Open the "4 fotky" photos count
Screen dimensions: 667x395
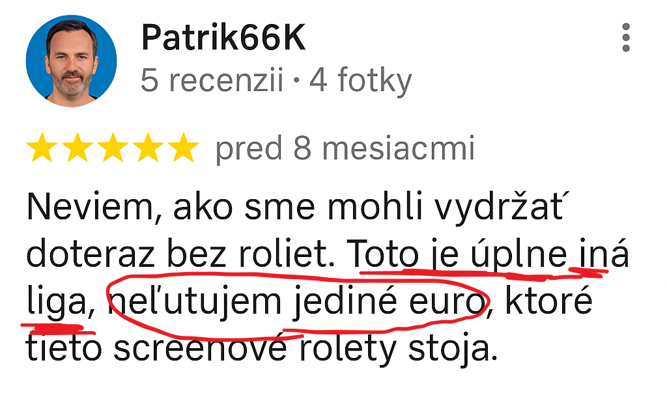pos(361,81)
